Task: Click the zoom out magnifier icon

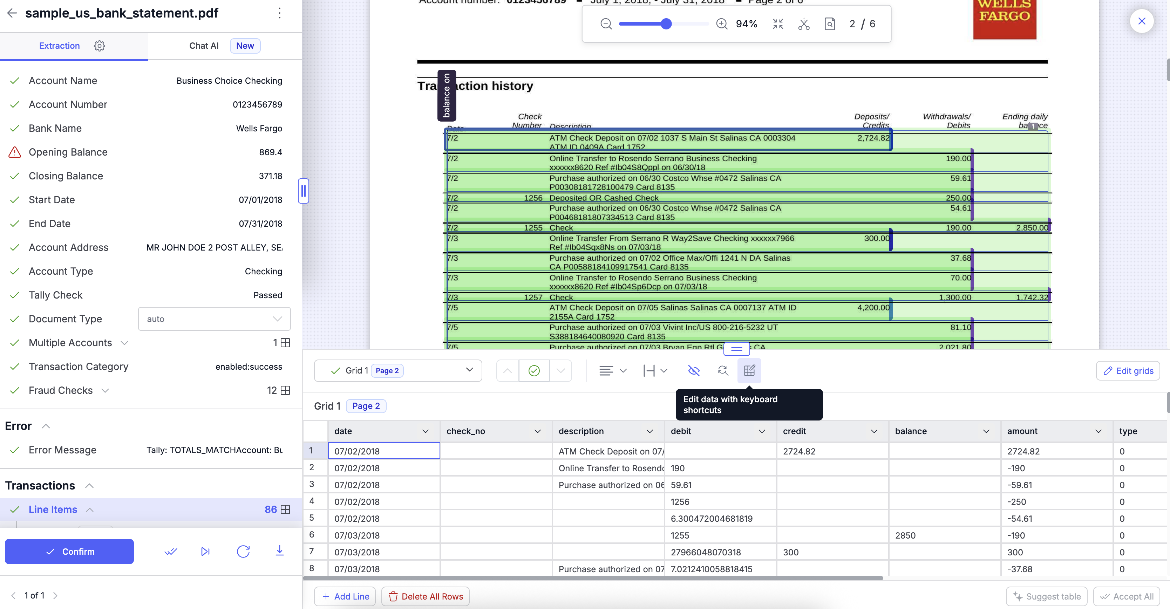Action: pos(606,23)
